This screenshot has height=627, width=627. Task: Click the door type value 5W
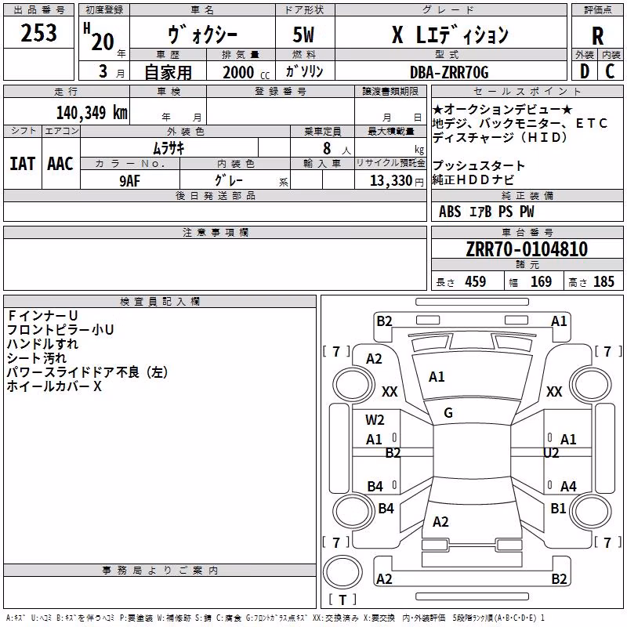pyautogui.click(x=303, y=34)
